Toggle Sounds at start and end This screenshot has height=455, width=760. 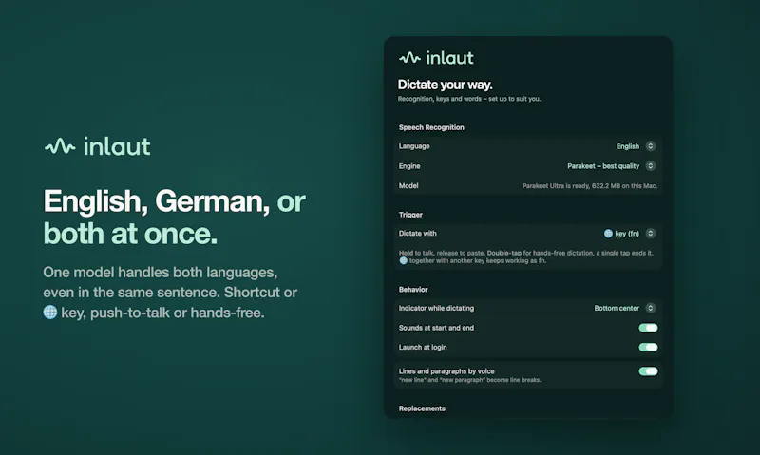pos(648,328)
